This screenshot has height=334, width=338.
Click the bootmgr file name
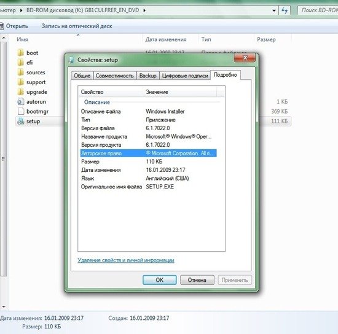coord(37,111)
